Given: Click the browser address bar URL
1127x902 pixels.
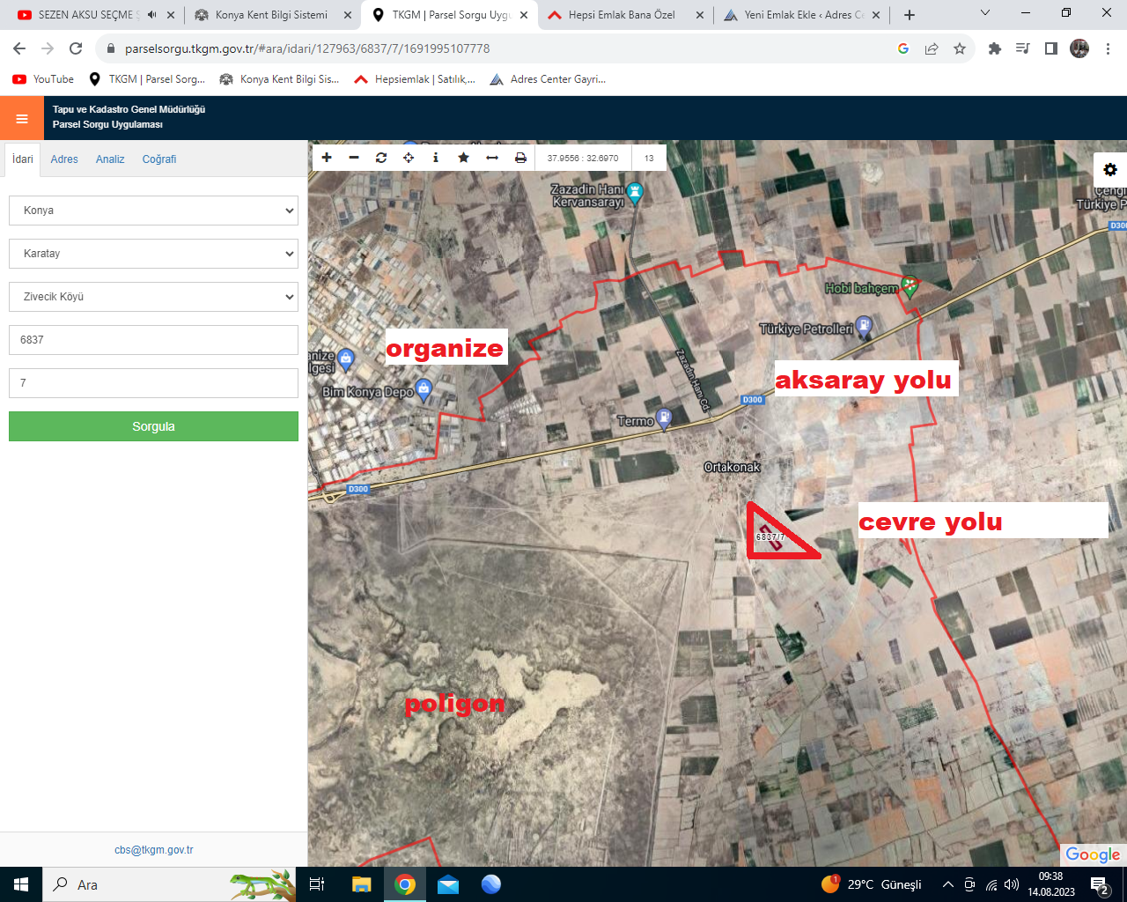Looking at the screenshot, I should pyautogui.click(x=307, y=48).
